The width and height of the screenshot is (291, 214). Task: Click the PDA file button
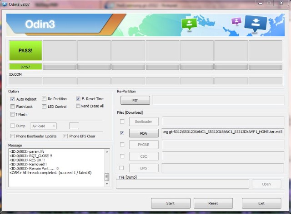(x=143, y=133)
